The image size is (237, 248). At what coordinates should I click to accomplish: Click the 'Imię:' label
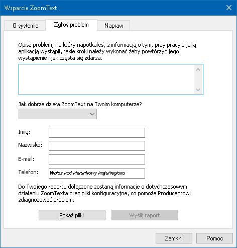pos(24,132)
